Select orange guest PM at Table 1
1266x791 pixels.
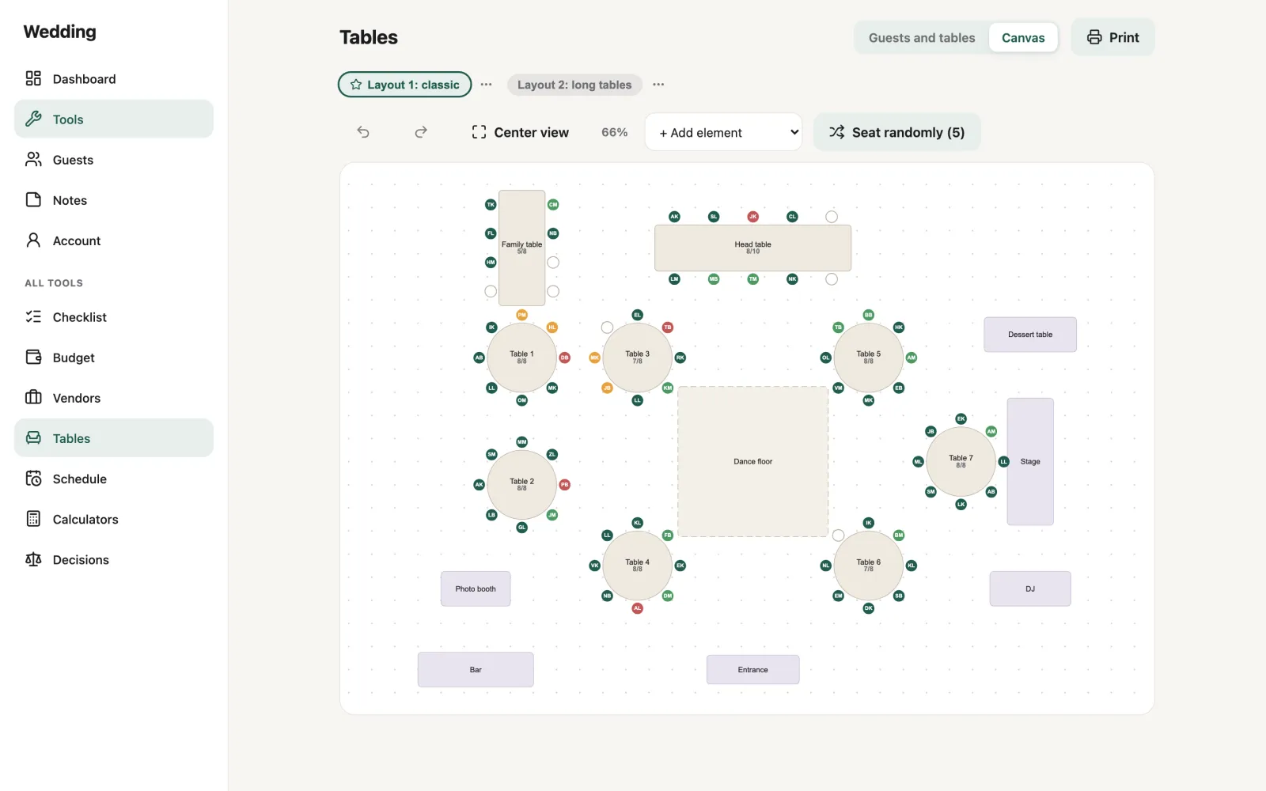click(521, 315)
